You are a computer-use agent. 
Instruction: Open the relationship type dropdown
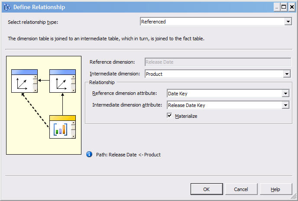[x=288, y=22]
